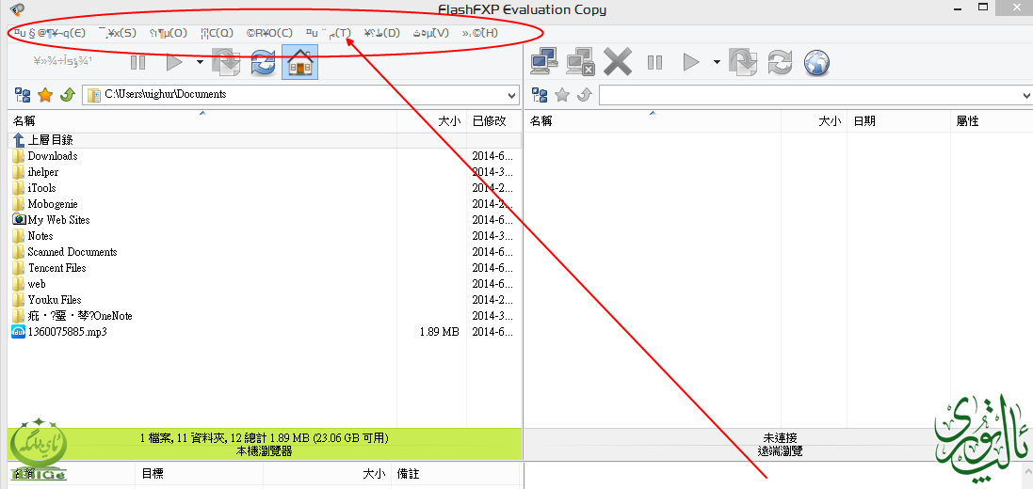The height and width of the screenshot is (489, 1033).
Task: Select the Downloads folder
Action: 53,156
